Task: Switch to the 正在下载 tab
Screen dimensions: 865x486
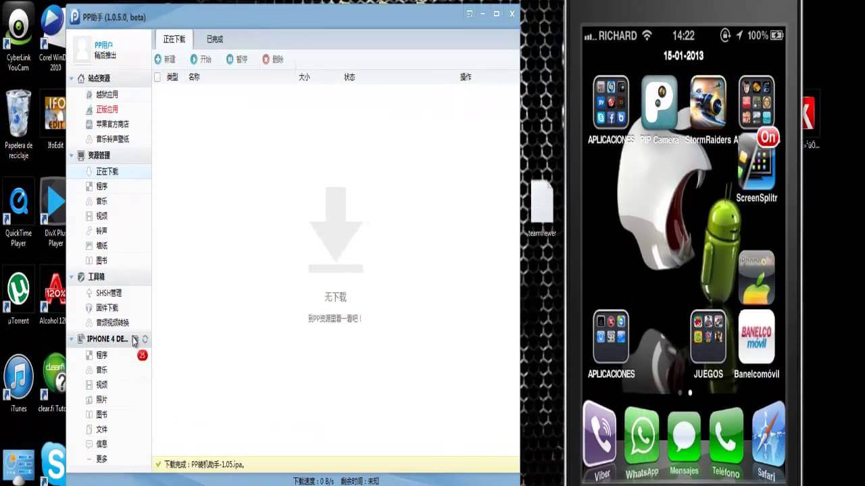Action: point(174,39)
